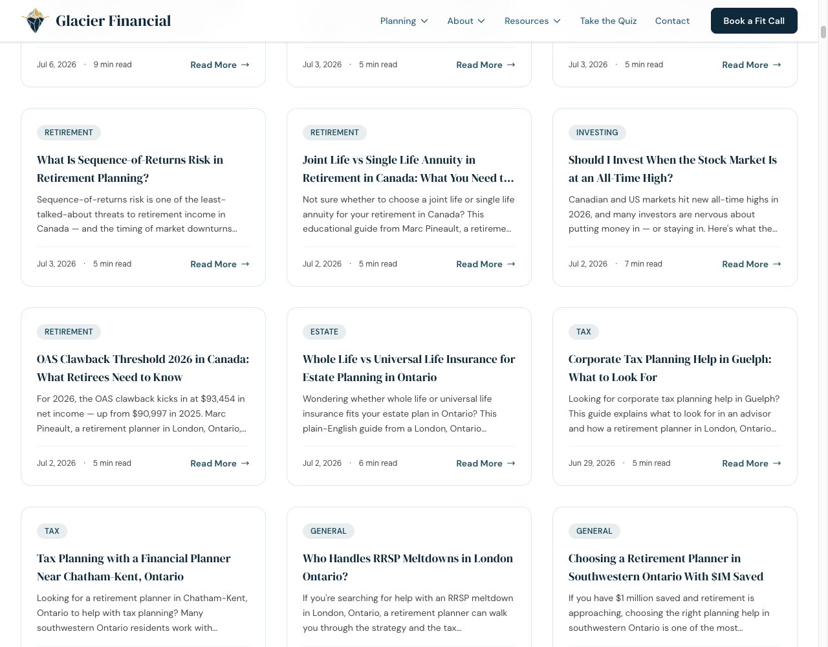Click Read More on top middle Jul 3 card
The width and height of the screenshot is (828, 647).
pyautogui.click(x=486, y=65)
